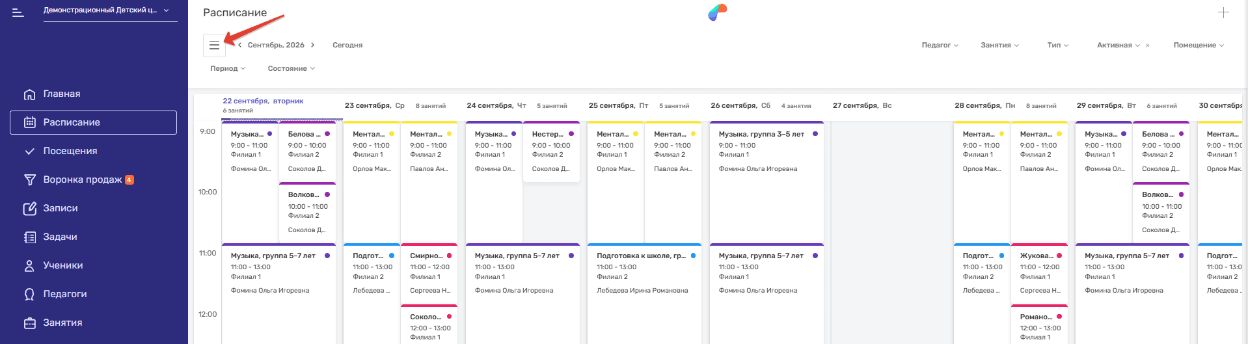Viewport: 1248px width, 344px height.
Task: Expand the Педагог filter
Action: click(940, 45)
